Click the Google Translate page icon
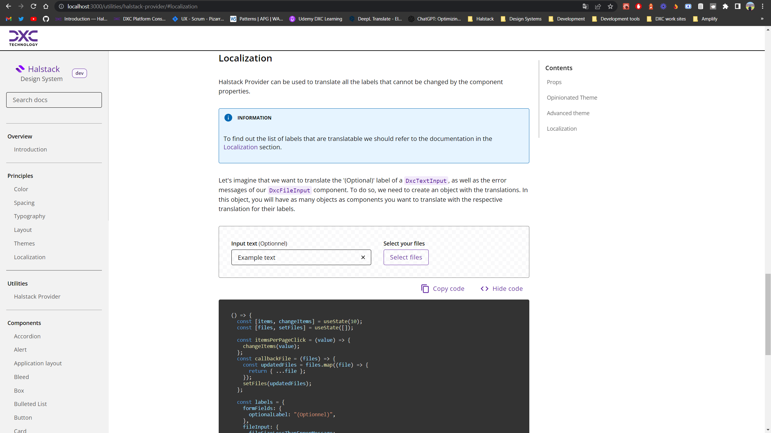Viewport: 771px width, 433px height. click(585, 6)
